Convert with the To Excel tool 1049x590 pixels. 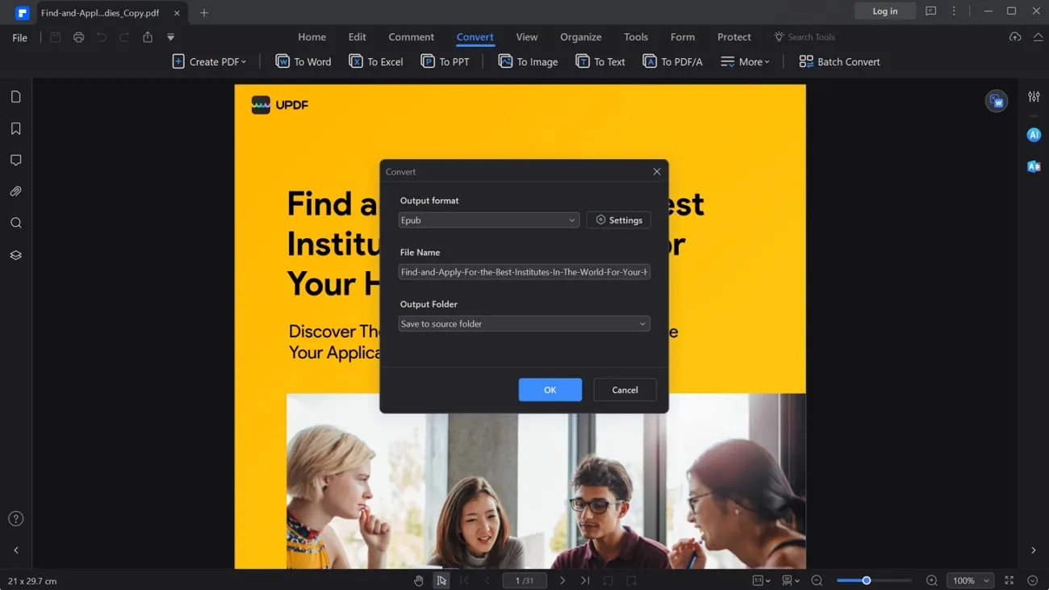click(376, 61)
